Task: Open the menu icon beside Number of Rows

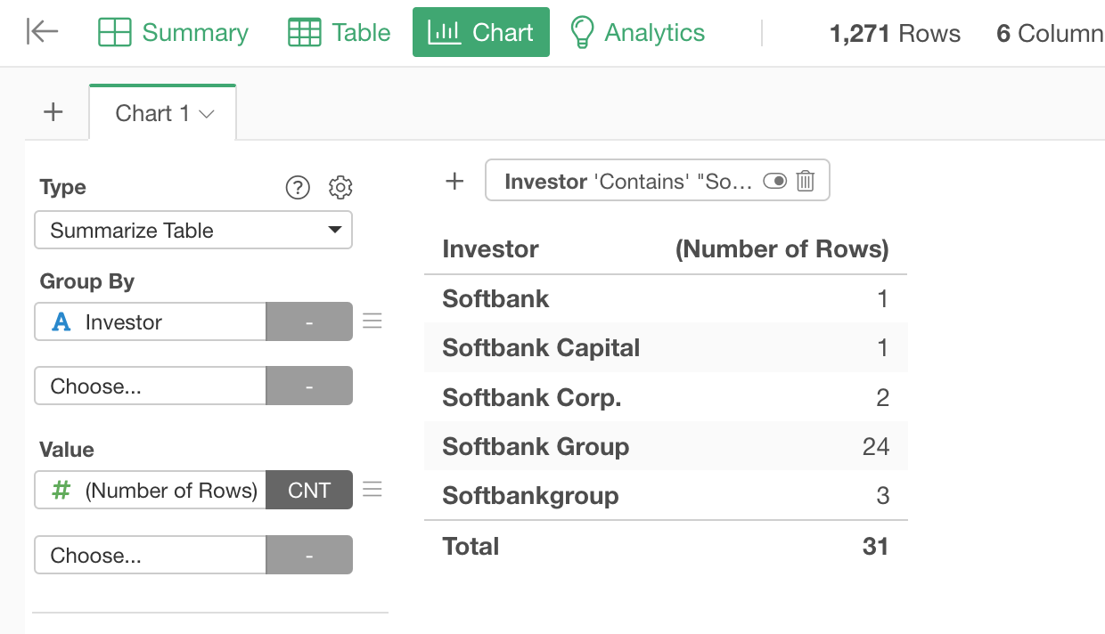Action: (372, 490)
